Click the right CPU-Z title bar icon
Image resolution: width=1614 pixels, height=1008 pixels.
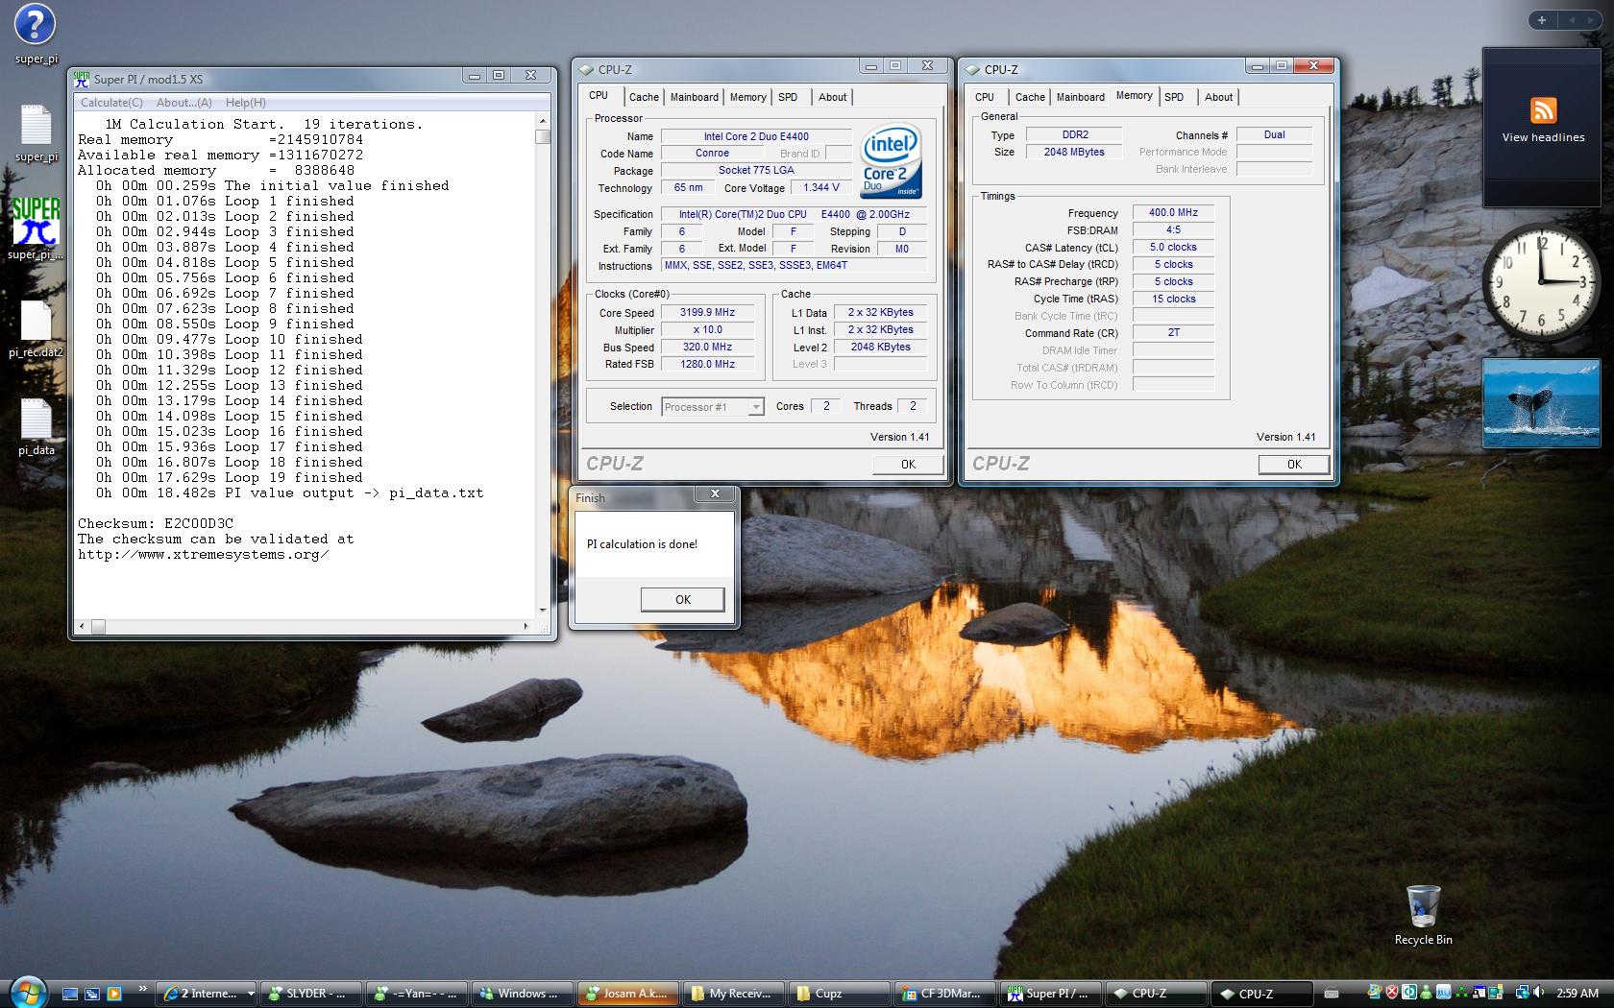pos(973,69)
